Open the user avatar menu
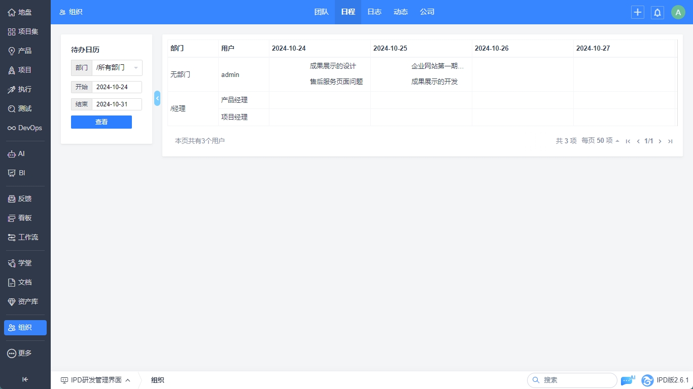 678,12
